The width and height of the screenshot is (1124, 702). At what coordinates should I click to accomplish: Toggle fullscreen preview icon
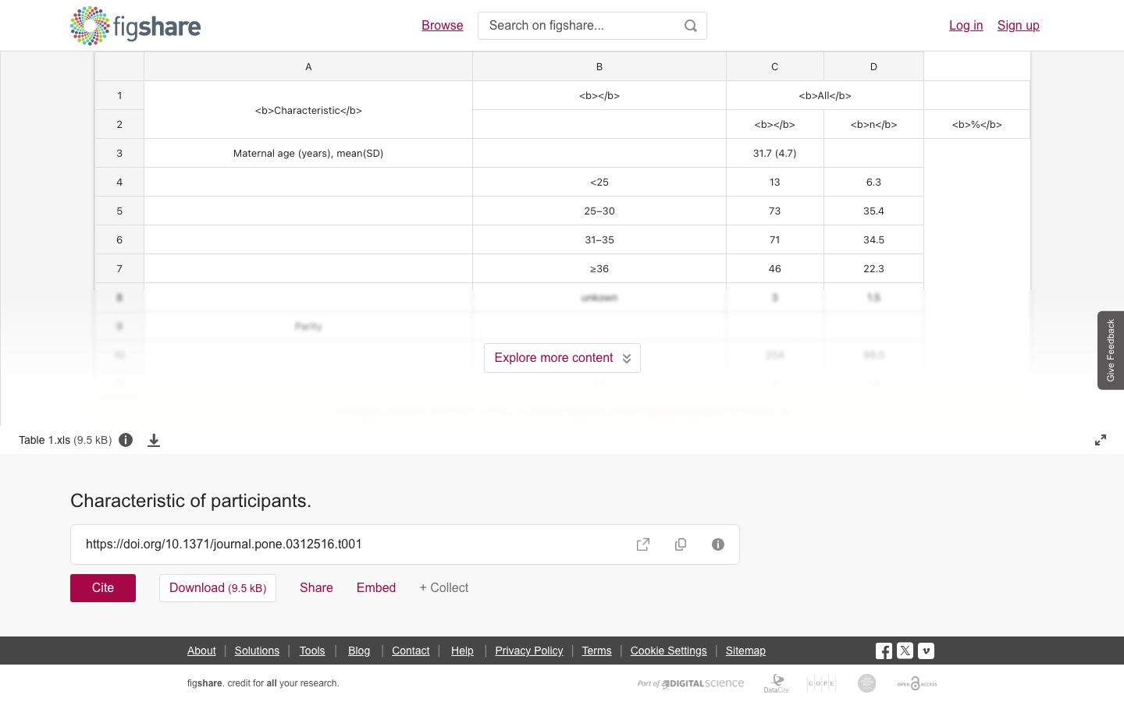[x=1101, y=440]
